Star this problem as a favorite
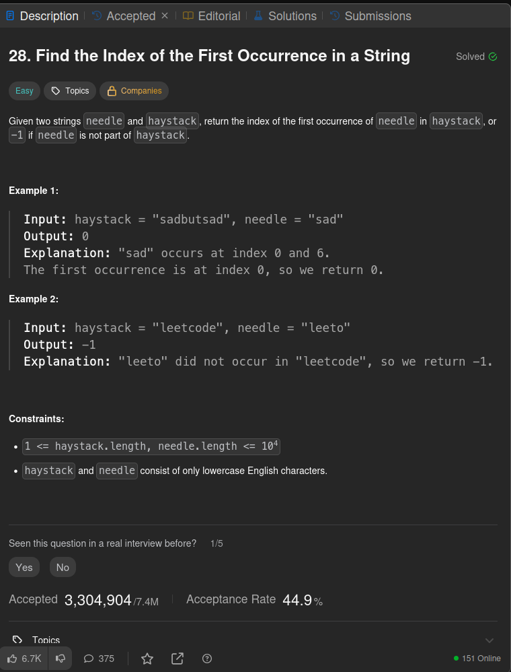Screen dimensions: 511x672 click(147, 659)
